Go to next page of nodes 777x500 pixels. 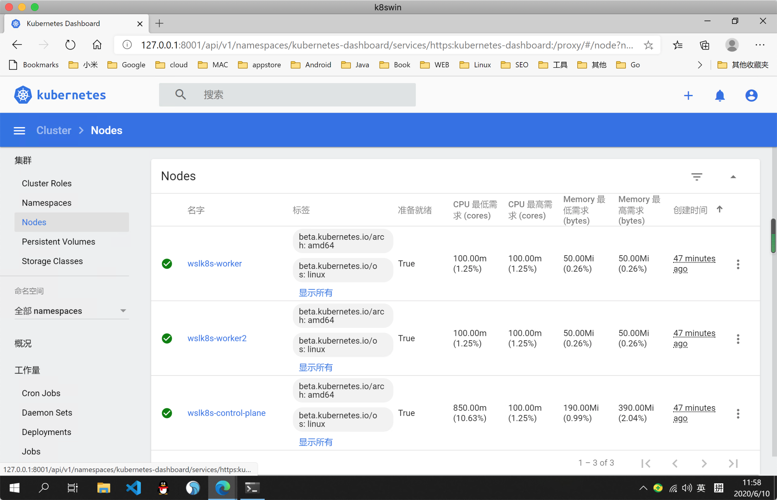[704, 463]
